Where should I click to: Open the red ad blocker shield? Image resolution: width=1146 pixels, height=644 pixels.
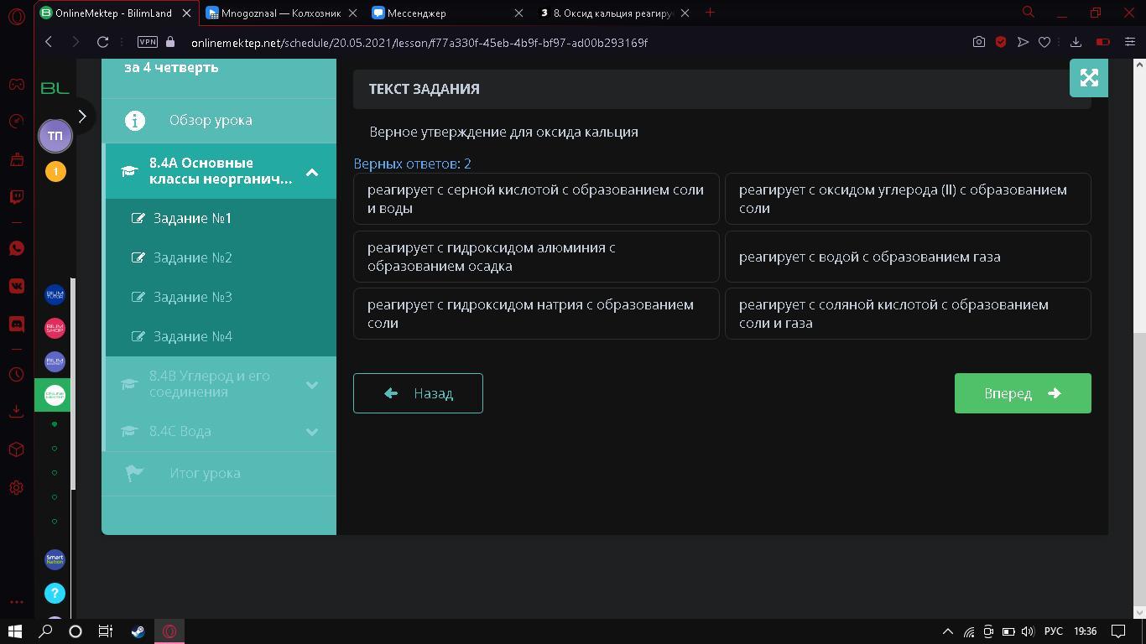[1001, 42]
